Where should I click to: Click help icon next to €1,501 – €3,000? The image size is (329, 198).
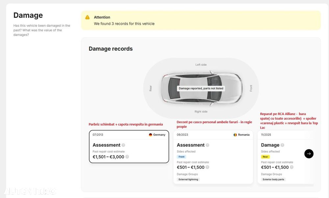(127, 157)
